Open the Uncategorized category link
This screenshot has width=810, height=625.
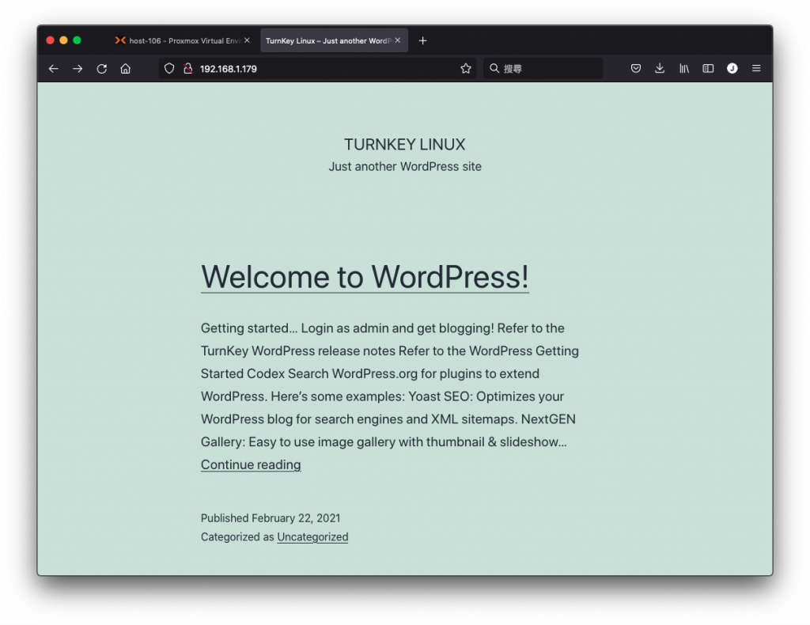(x=312, y=537)
